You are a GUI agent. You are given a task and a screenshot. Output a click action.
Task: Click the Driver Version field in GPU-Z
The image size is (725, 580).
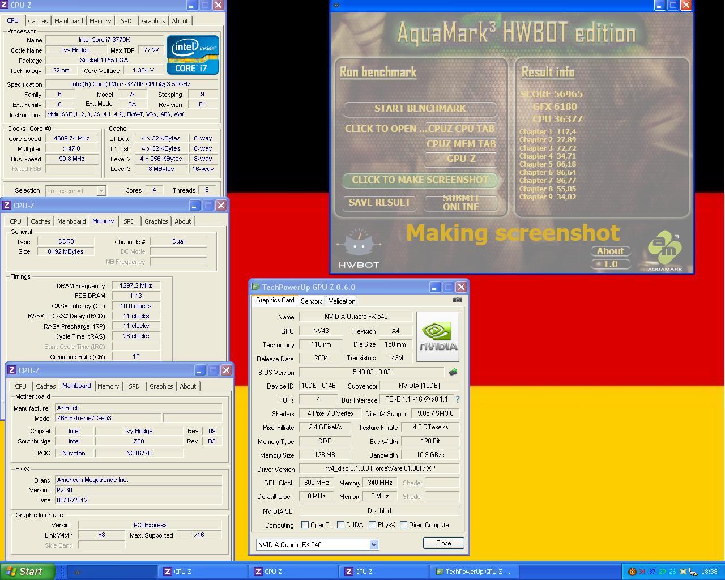click(379, 468)
